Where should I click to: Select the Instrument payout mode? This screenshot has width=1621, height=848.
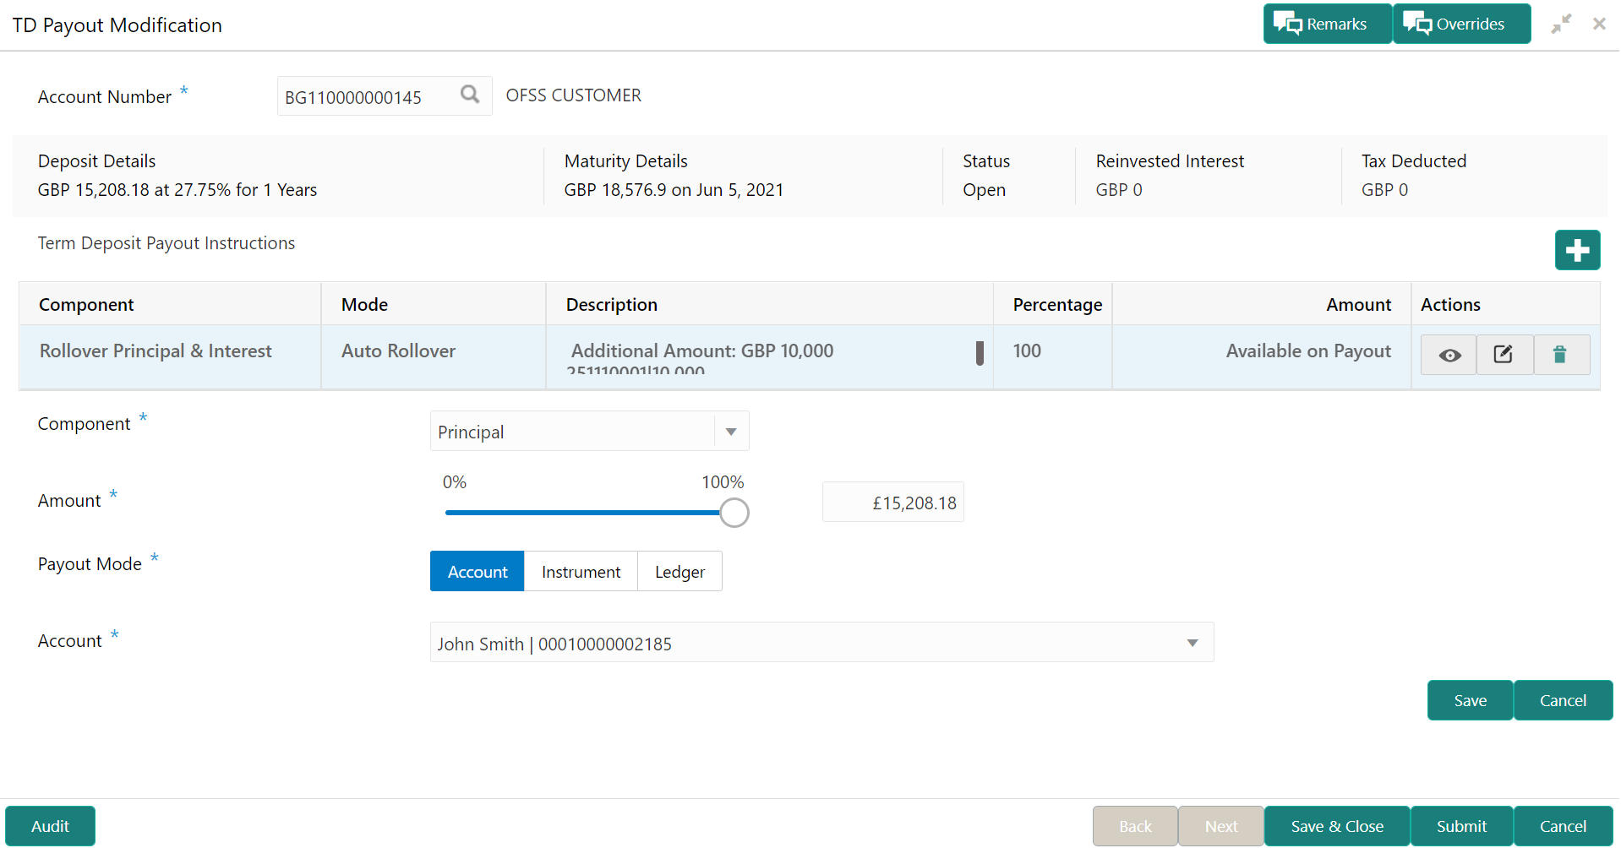click(581, 572)
